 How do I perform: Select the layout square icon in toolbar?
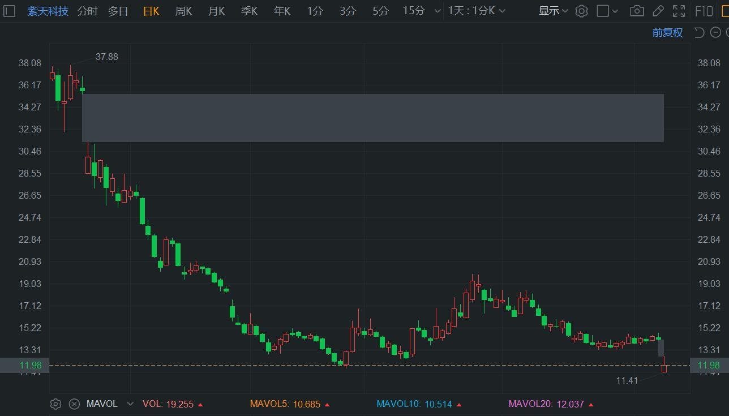pos(603,11)
